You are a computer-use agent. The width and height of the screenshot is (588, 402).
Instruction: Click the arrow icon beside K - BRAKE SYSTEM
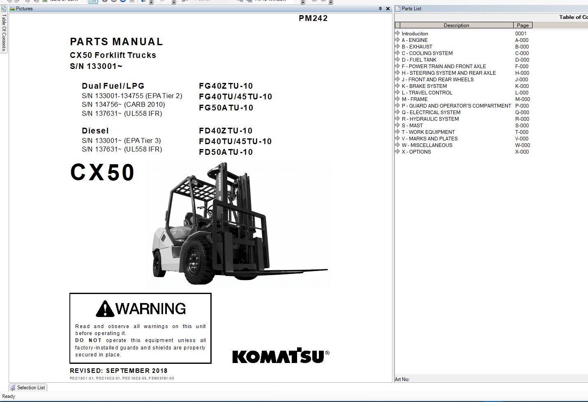tap(397, 86)
